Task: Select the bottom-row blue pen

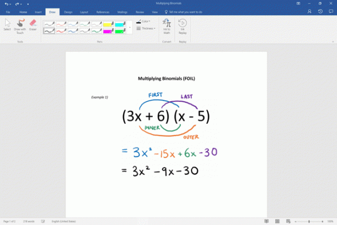Action: (x=73, y=31)
